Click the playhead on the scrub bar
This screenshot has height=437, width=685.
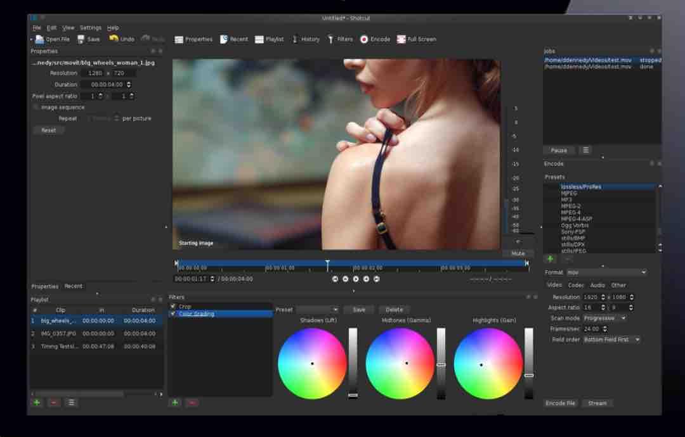click(x=327, y=265)
